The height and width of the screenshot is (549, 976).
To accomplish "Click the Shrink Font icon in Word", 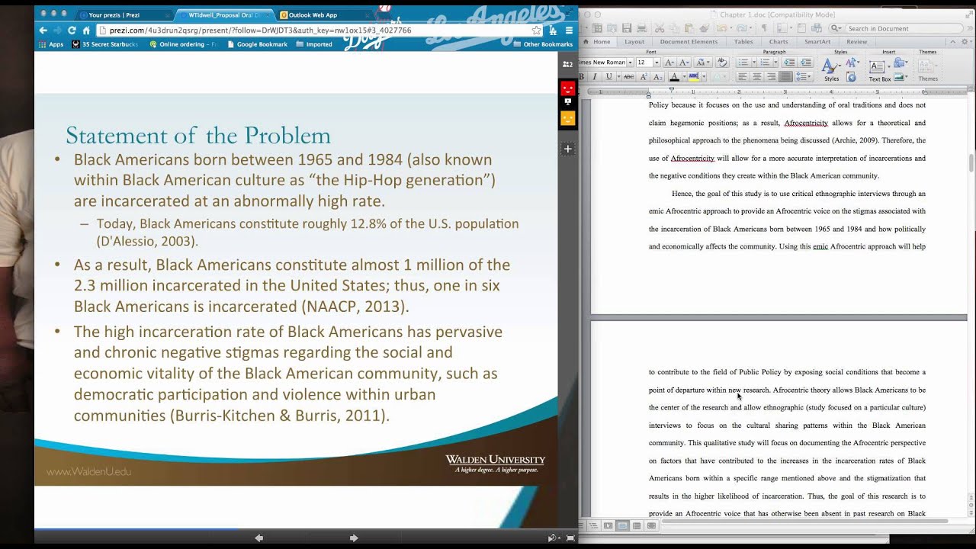I will click(685, 63).
